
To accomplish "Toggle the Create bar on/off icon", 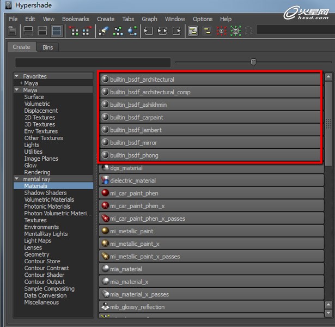I will point(12,31).
